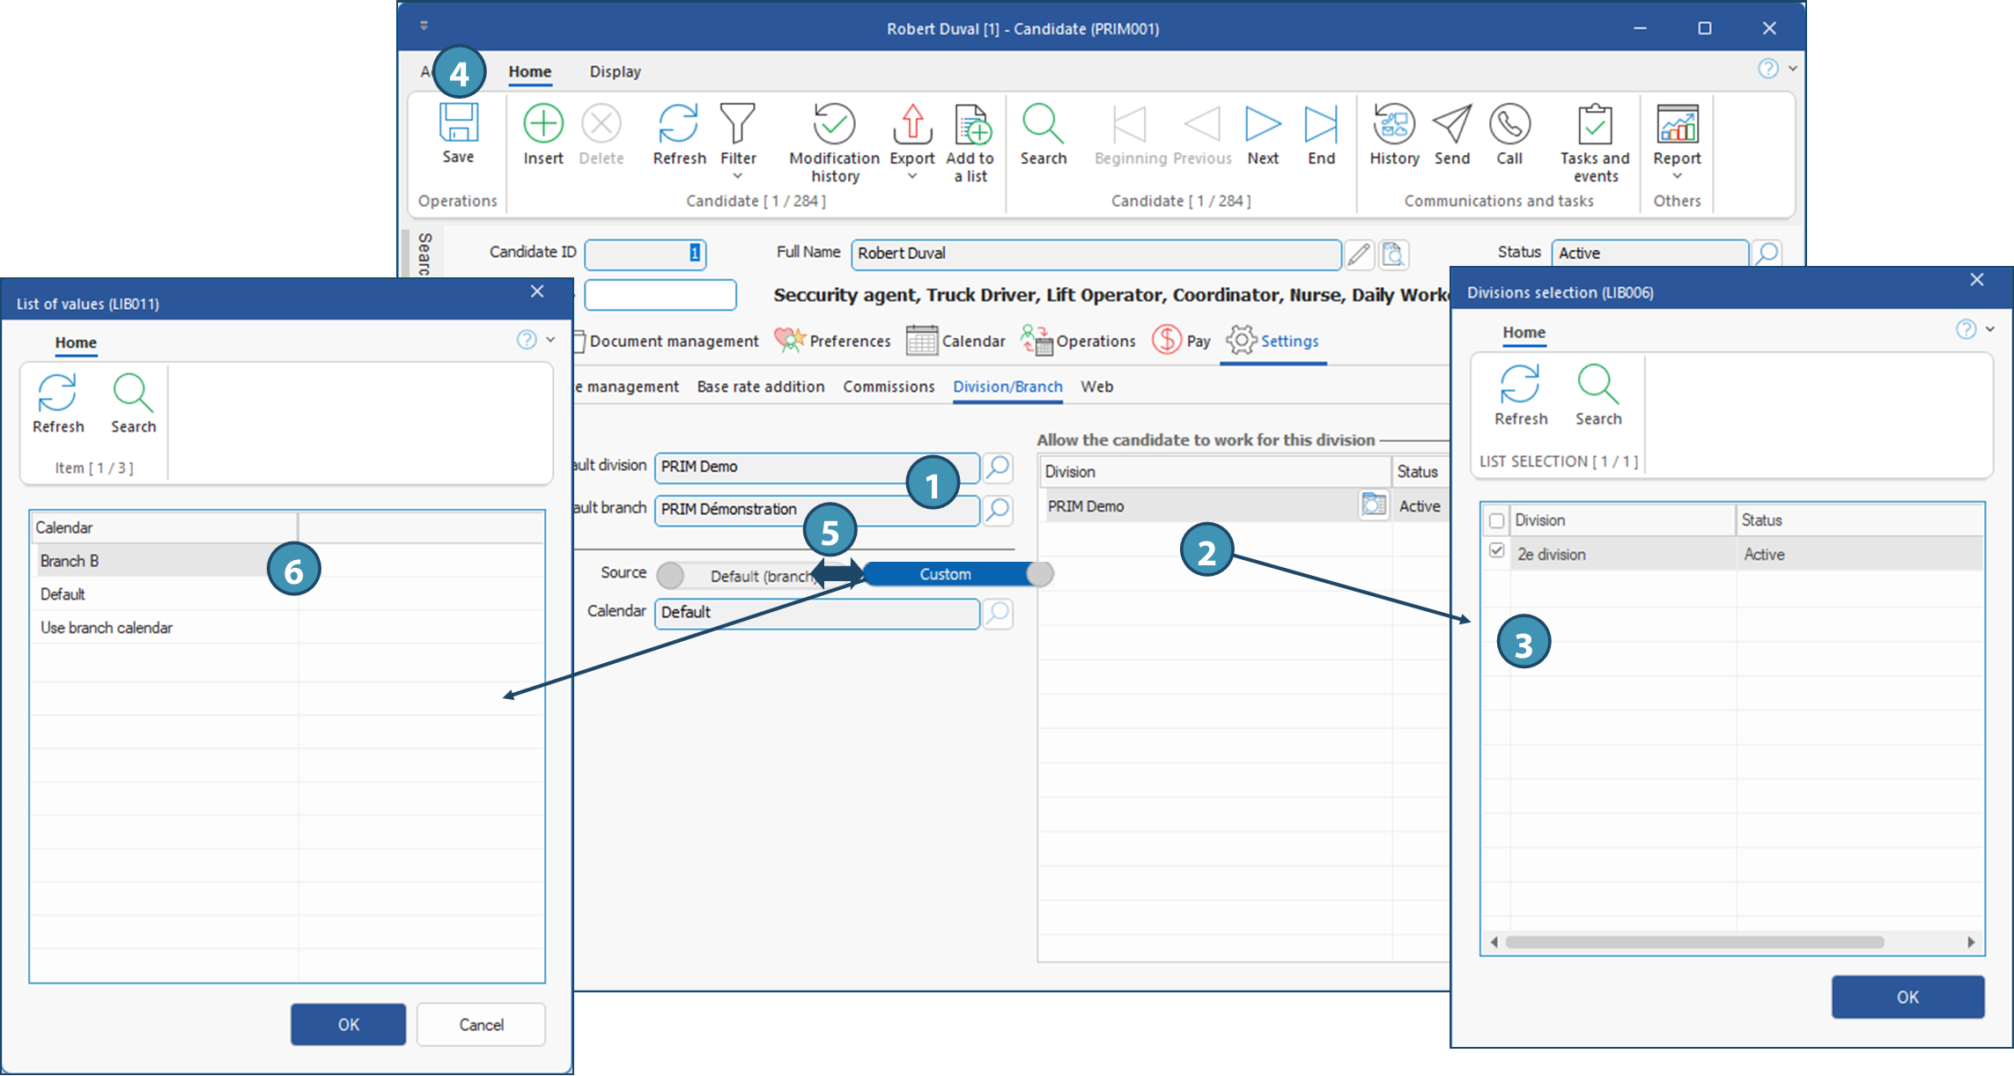The image size is (2014, 1076).
Task: Expand the Export dropdown arrow
Action: click(912, 176)
